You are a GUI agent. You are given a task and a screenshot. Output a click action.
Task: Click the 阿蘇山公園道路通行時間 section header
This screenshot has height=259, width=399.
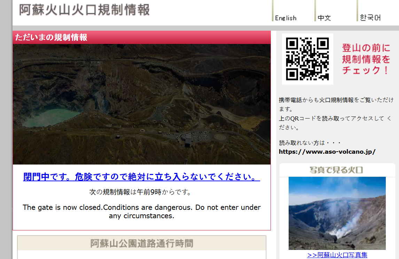point(142,243)
